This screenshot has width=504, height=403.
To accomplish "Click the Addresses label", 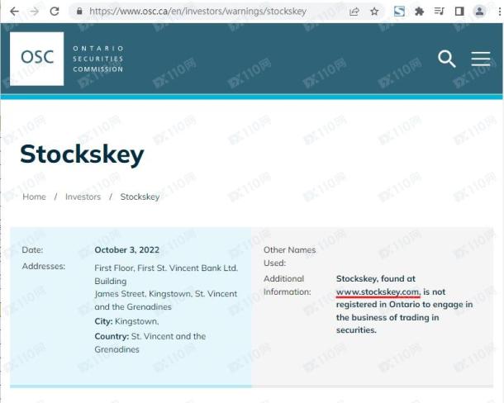I will pos(44,267).
